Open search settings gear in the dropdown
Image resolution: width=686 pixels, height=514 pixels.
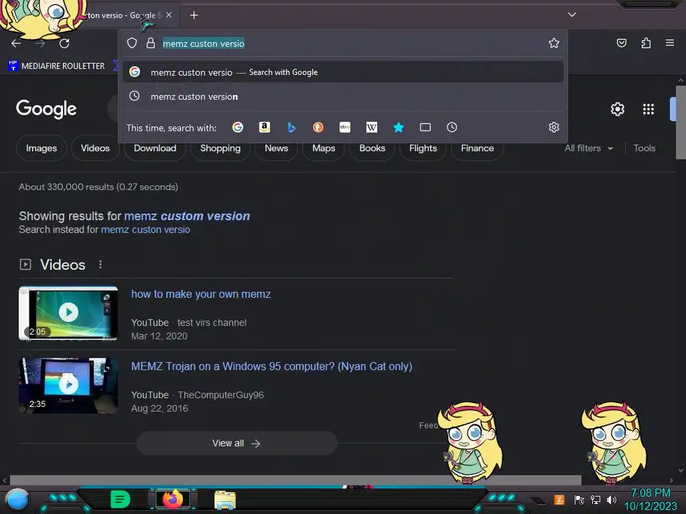point(554,127)
